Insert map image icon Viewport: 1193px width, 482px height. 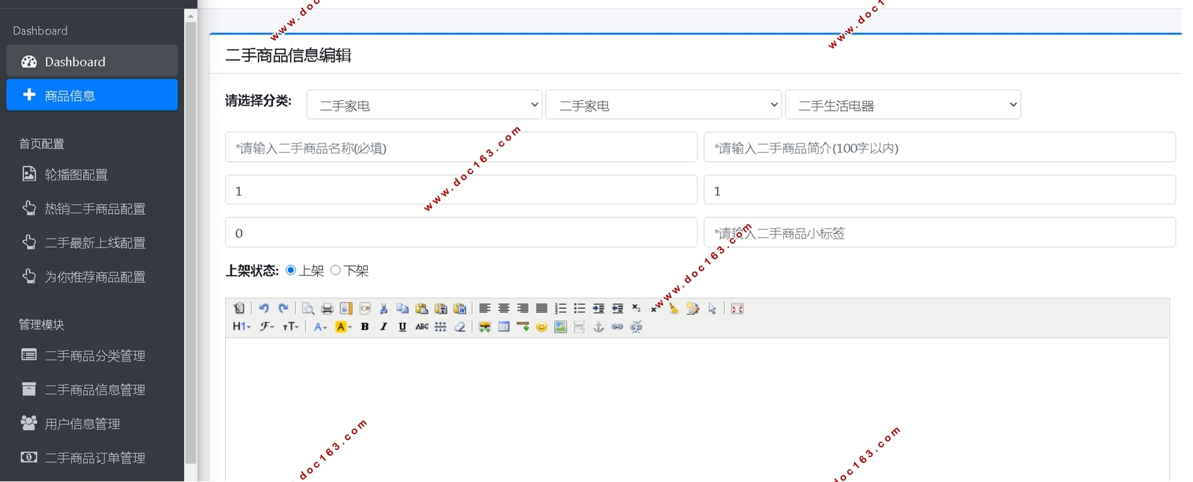tap(560, 327)
